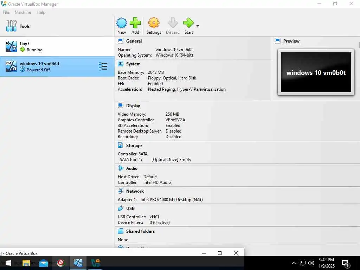Screen dimensions: 360x270
Task: Click the Audio section icon
Action: (120, 168)
